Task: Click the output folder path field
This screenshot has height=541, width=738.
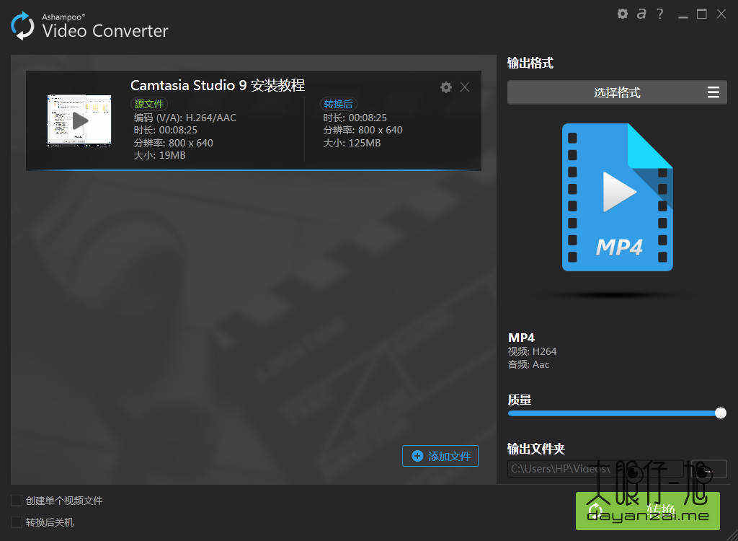Action: [595, 469]
